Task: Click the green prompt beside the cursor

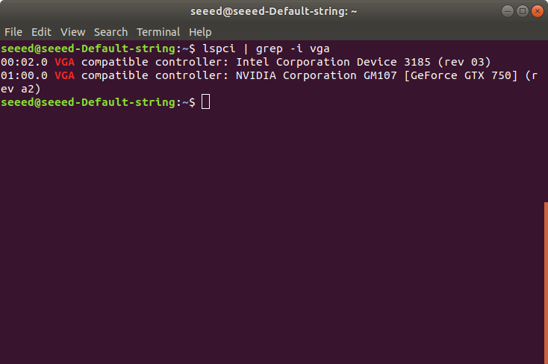Action: pyautogui.click(x=98, y=102)
